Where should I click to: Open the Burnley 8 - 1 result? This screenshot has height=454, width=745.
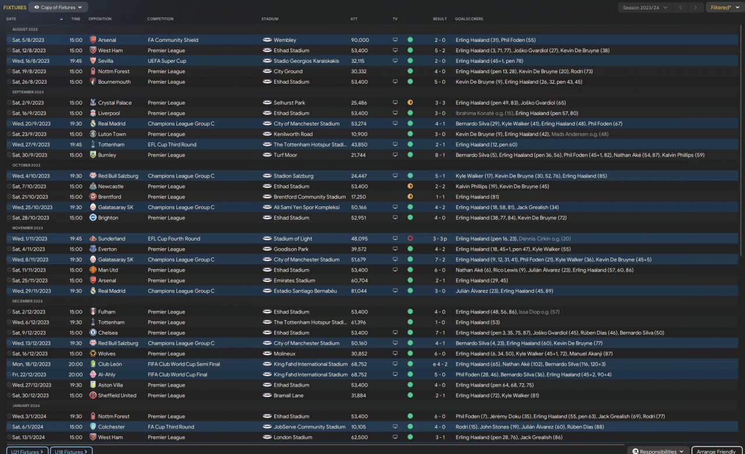click(439, 155)
